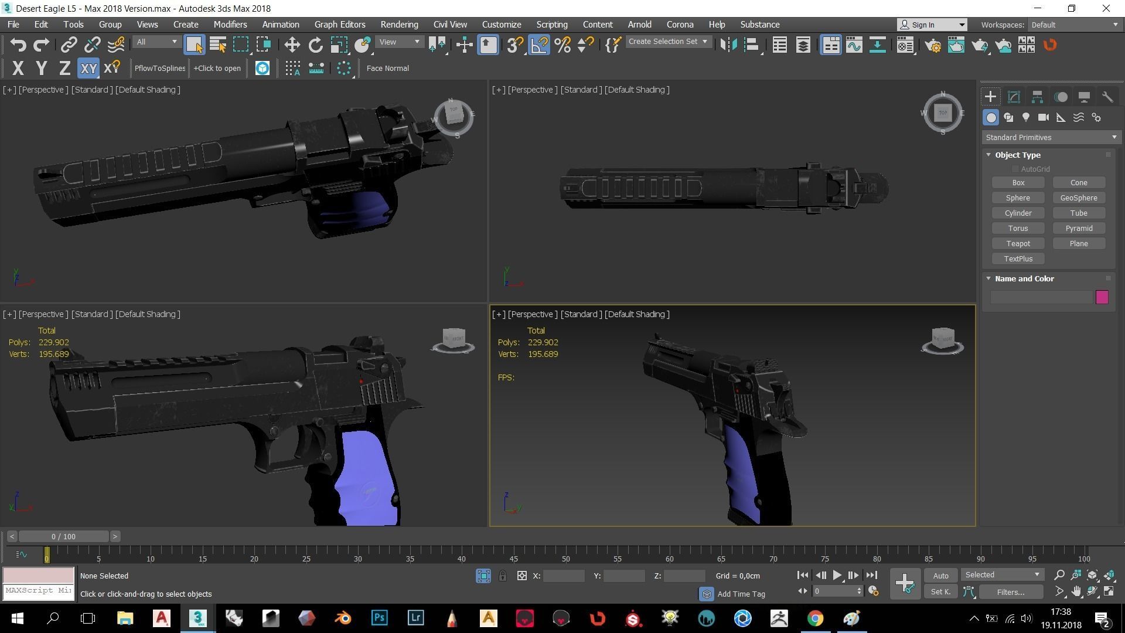Click the TextPlus button
1125x633 pixels.
click(1018, 259)
